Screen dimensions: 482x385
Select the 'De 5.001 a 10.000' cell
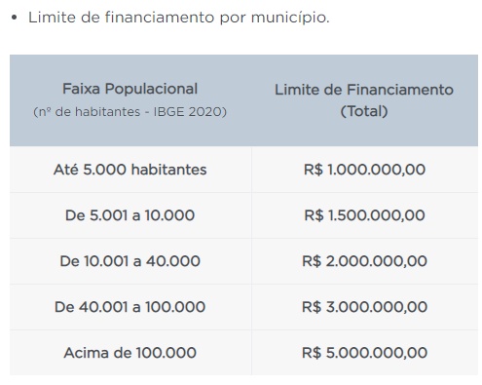[130, 215]
